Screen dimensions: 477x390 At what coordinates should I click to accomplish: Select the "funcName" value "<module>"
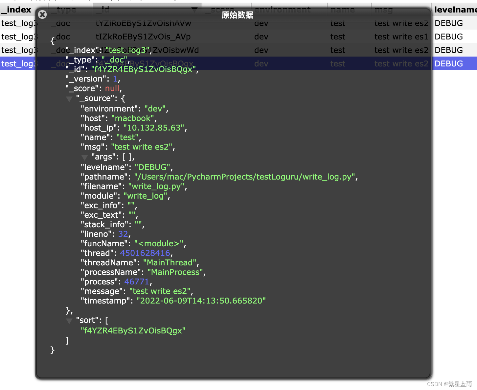coord(159,244)
